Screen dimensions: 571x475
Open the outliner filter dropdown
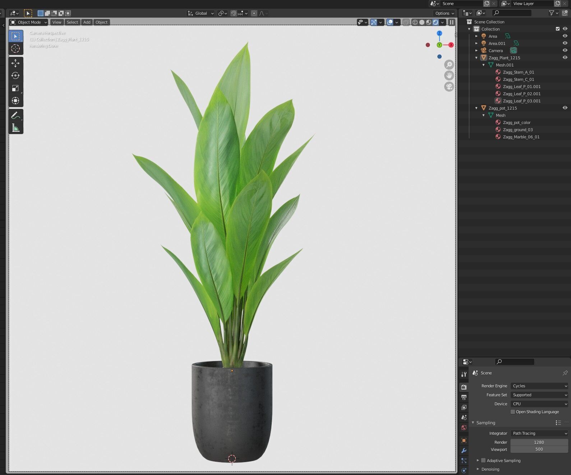(x=553, y=13)
